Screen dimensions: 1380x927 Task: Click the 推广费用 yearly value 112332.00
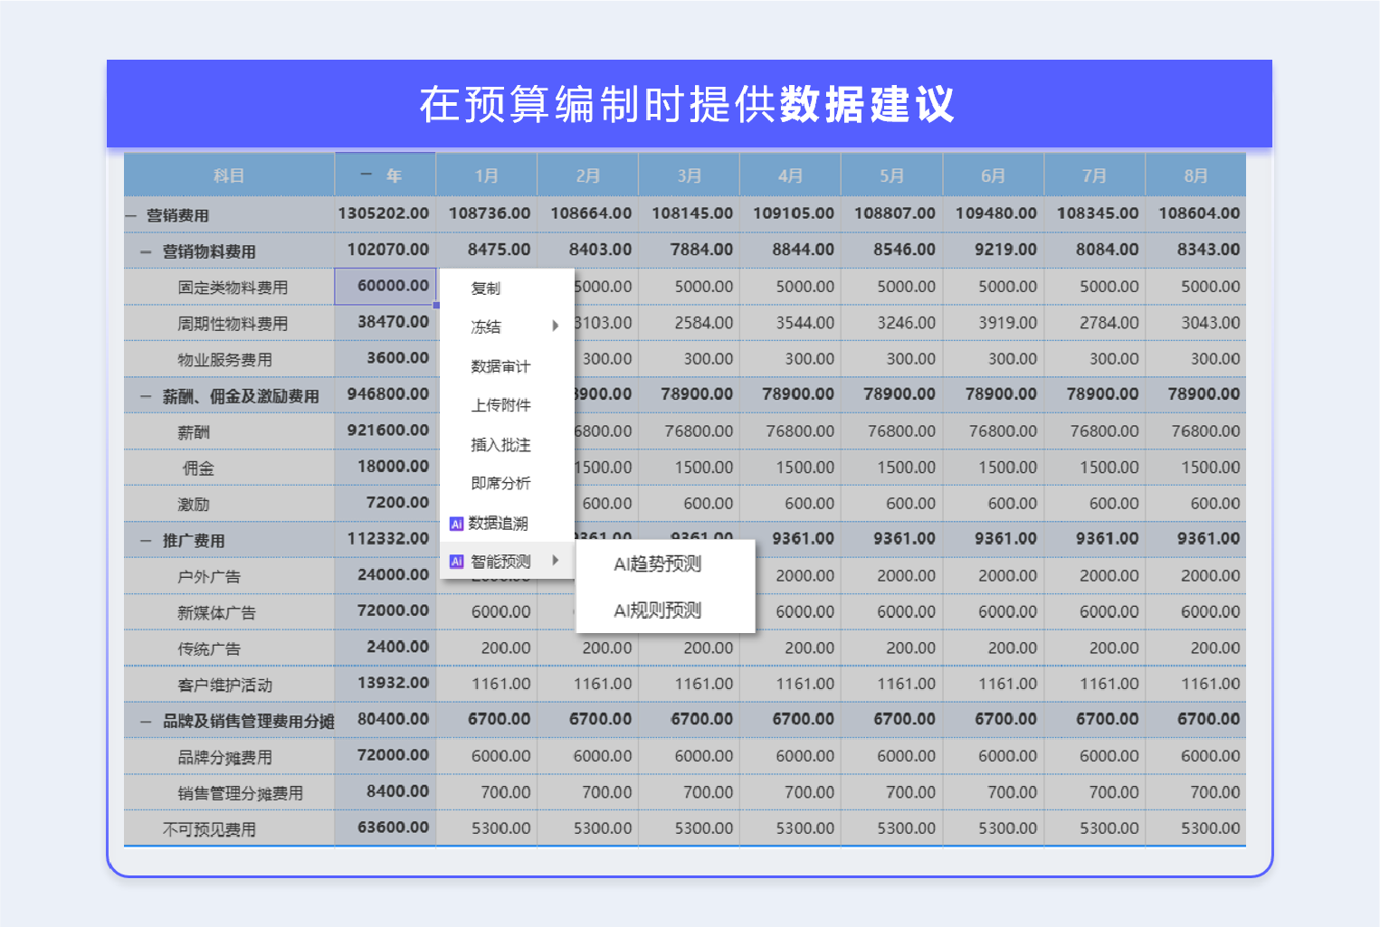(388, 539)
